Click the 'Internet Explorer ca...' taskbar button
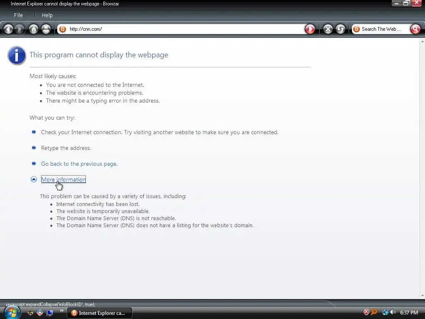This screenshot has width=425, height=319. pos(100,313)
